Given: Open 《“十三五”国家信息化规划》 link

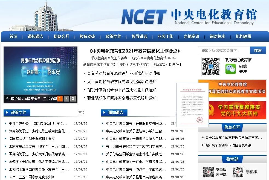Looking at the screenshot, I should (31, 177).
